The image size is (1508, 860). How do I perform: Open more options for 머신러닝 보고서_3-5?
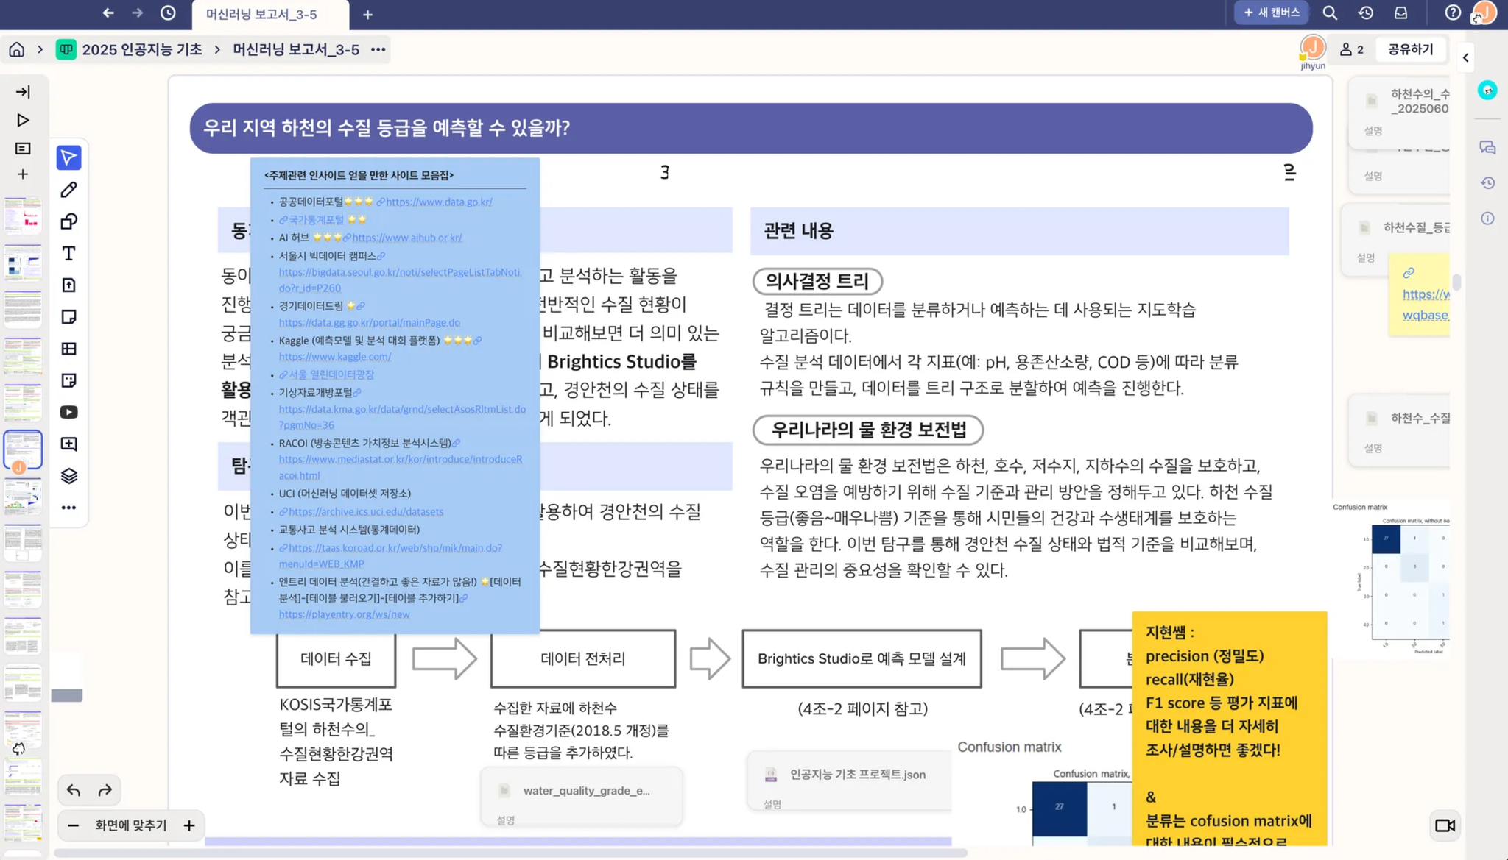[378, 49]
